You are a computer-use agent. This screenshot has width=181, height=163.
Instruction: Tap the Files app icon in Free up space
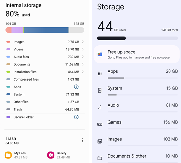pos(100,54)
